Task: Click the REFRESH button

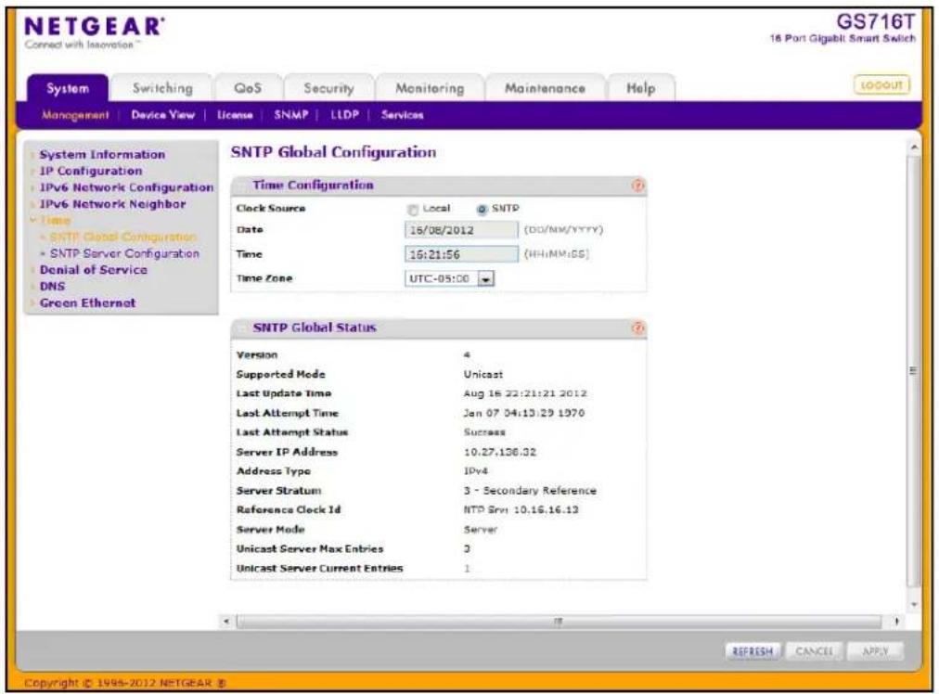Action: (x=752, y=651)
